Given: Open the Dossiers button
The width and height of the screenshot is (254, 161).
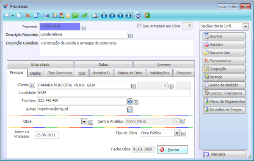Looking at the screenshot, I should 224,44.
